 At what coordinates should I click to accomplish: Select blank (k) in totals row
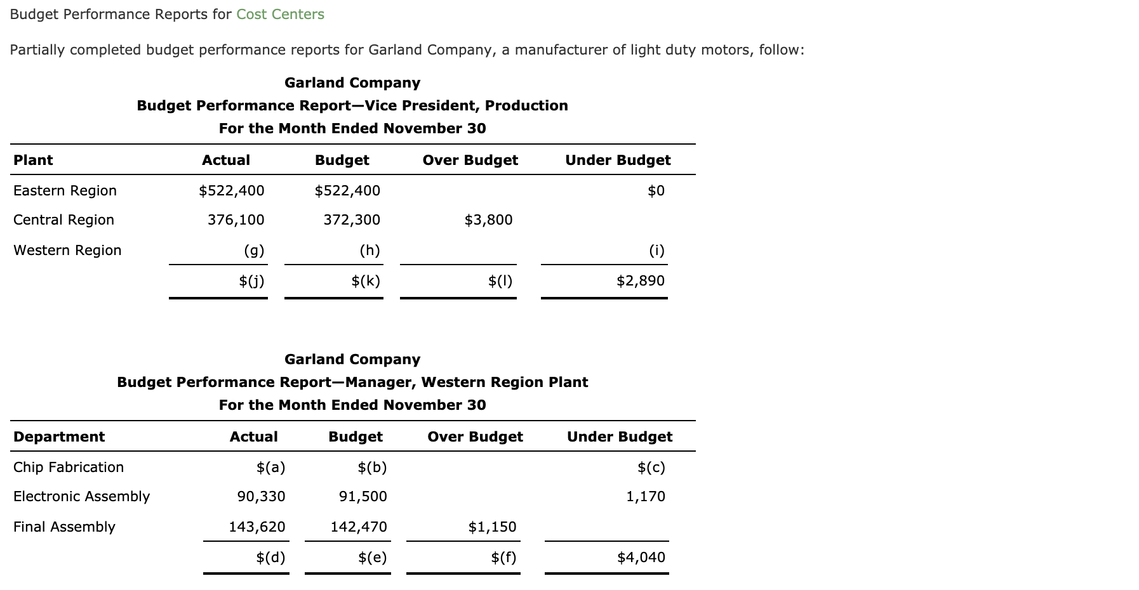[366, 280]
